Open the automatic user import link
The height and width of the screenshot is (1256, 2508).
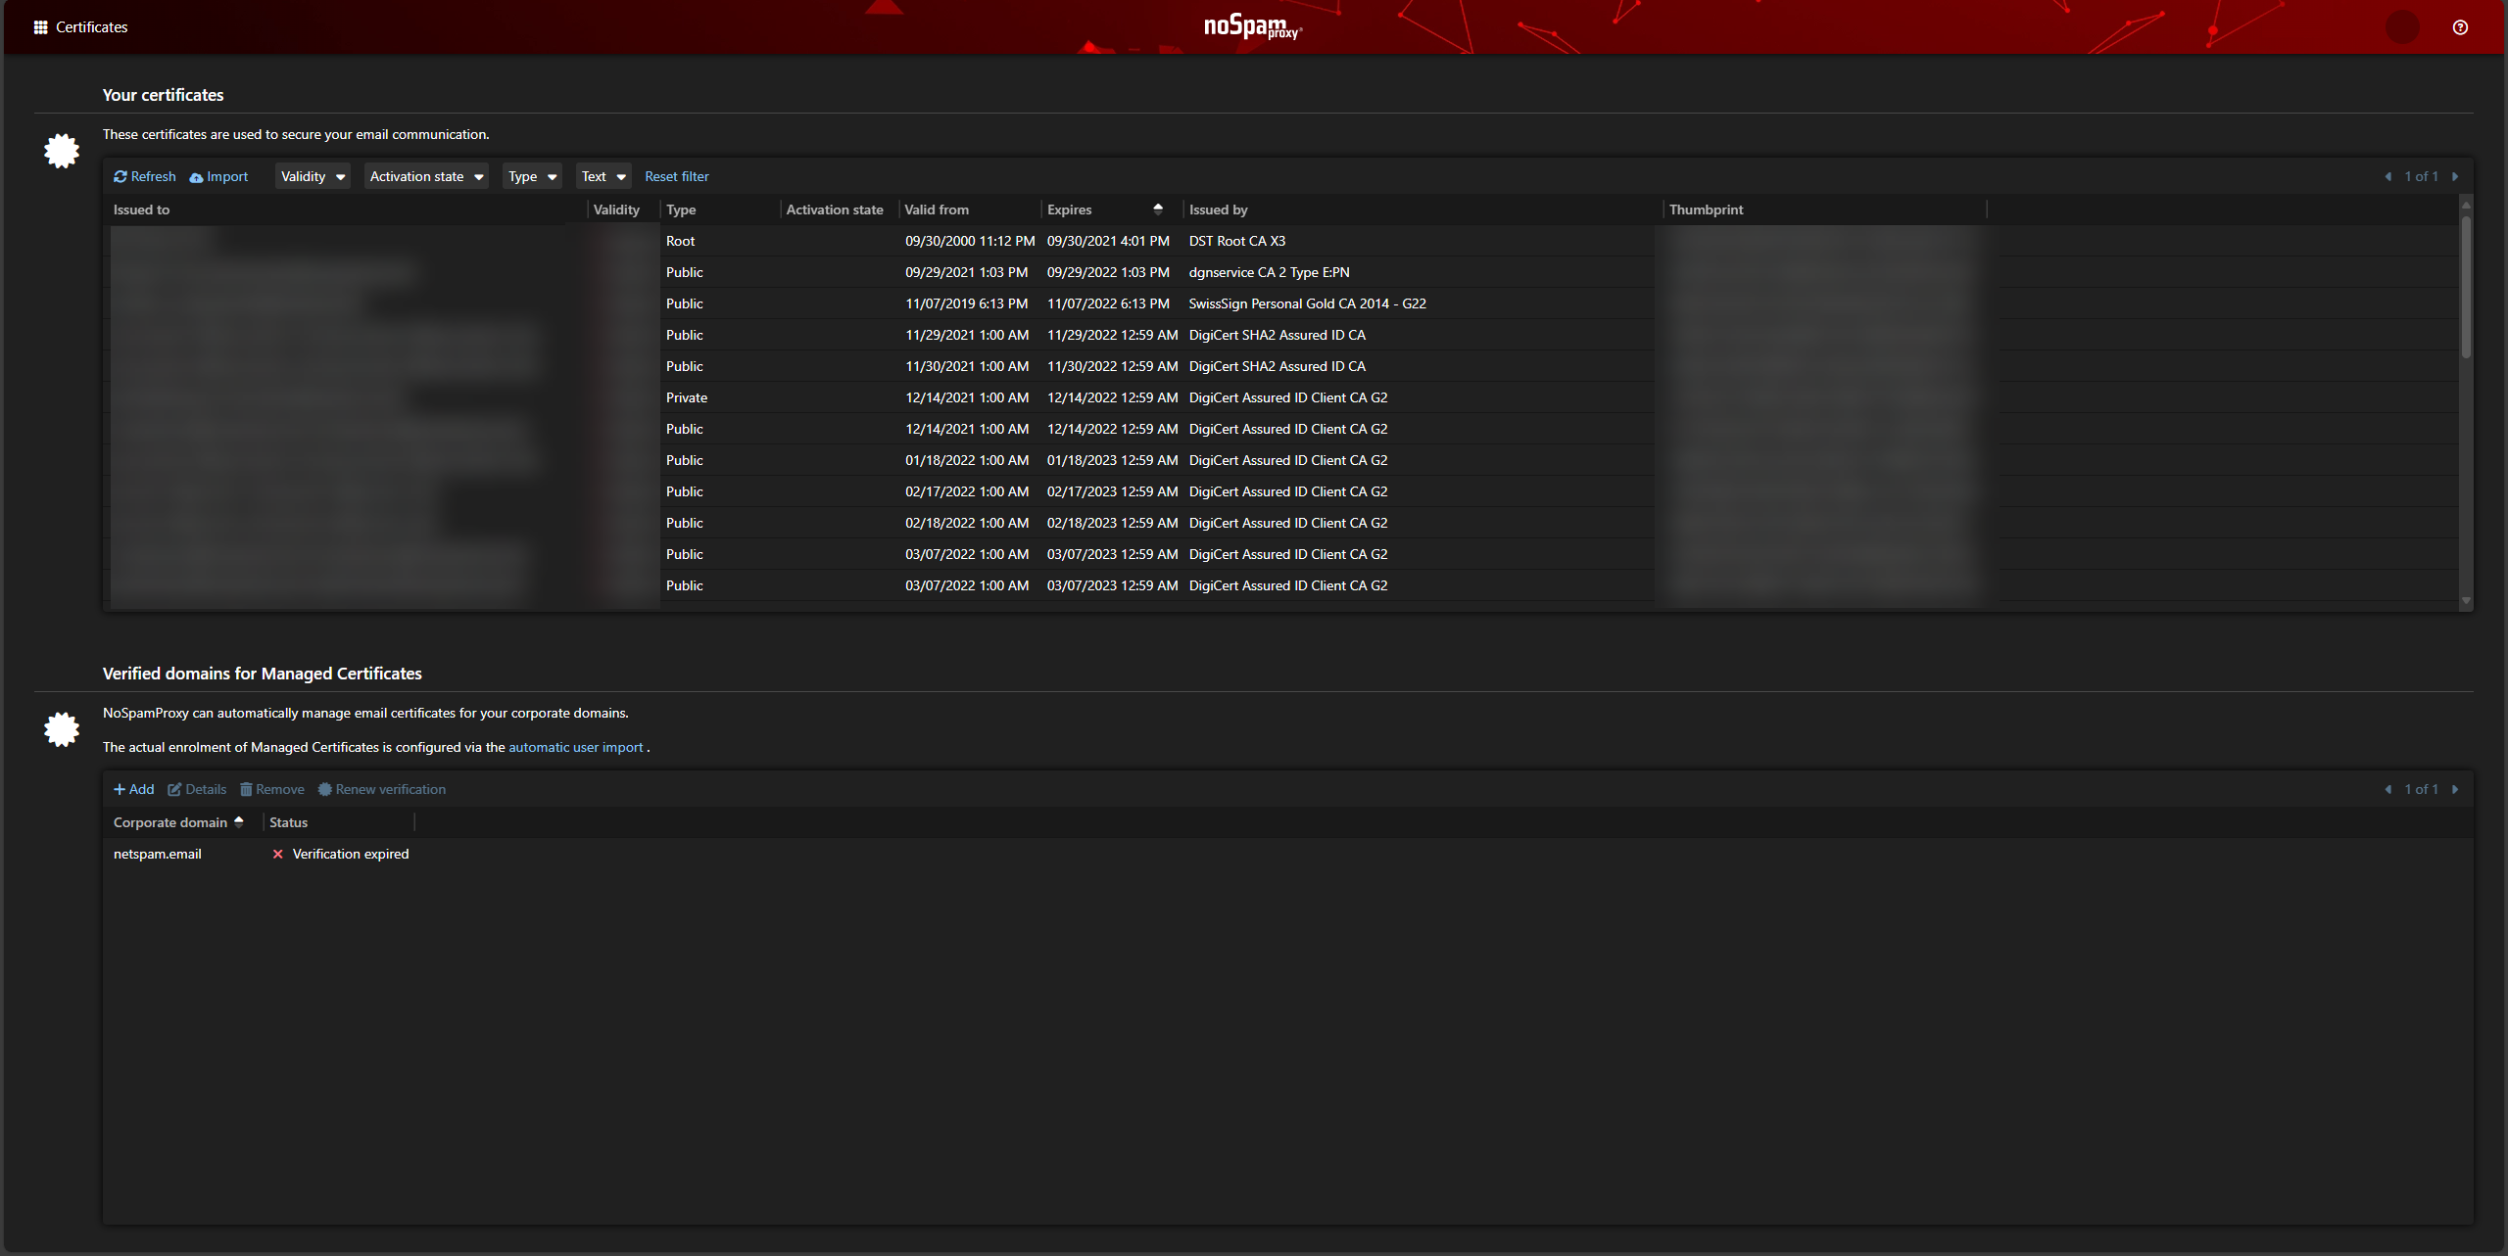pyautogui.click(x=575, y=748)
